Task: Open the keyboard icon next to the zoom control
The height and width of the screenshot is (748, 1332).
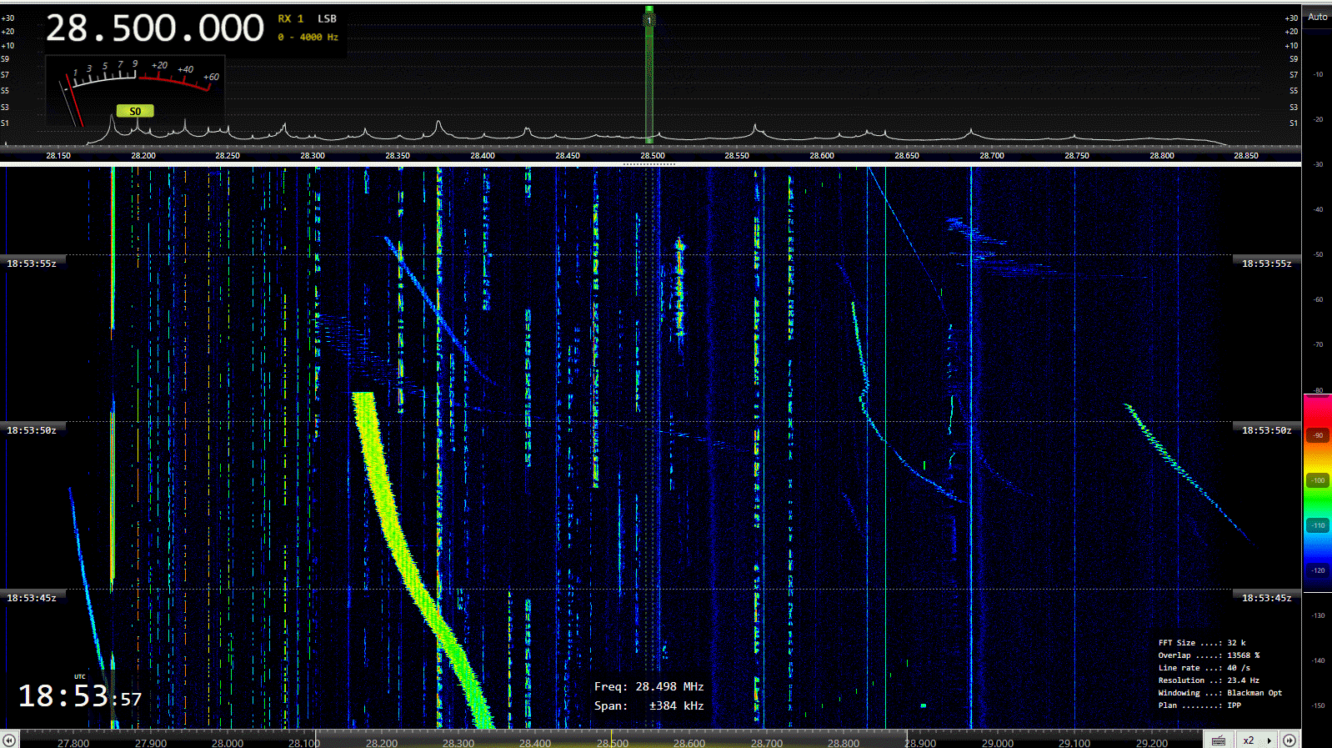Action: tap(1218, 740)
